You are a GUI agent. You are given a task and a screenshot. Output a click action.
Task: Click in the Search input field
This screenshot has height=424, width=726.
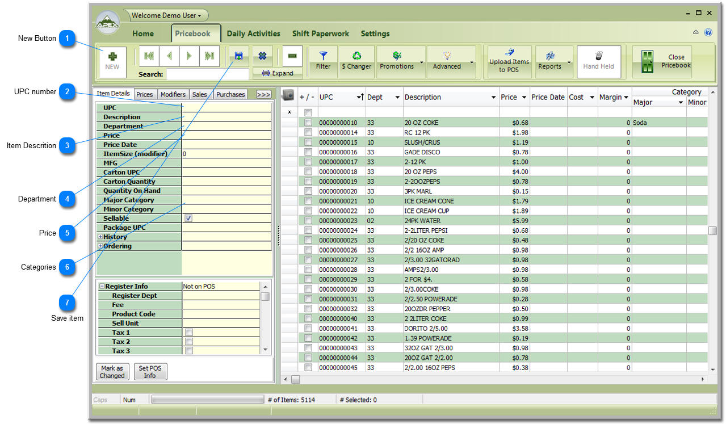[x=207, y=74]
